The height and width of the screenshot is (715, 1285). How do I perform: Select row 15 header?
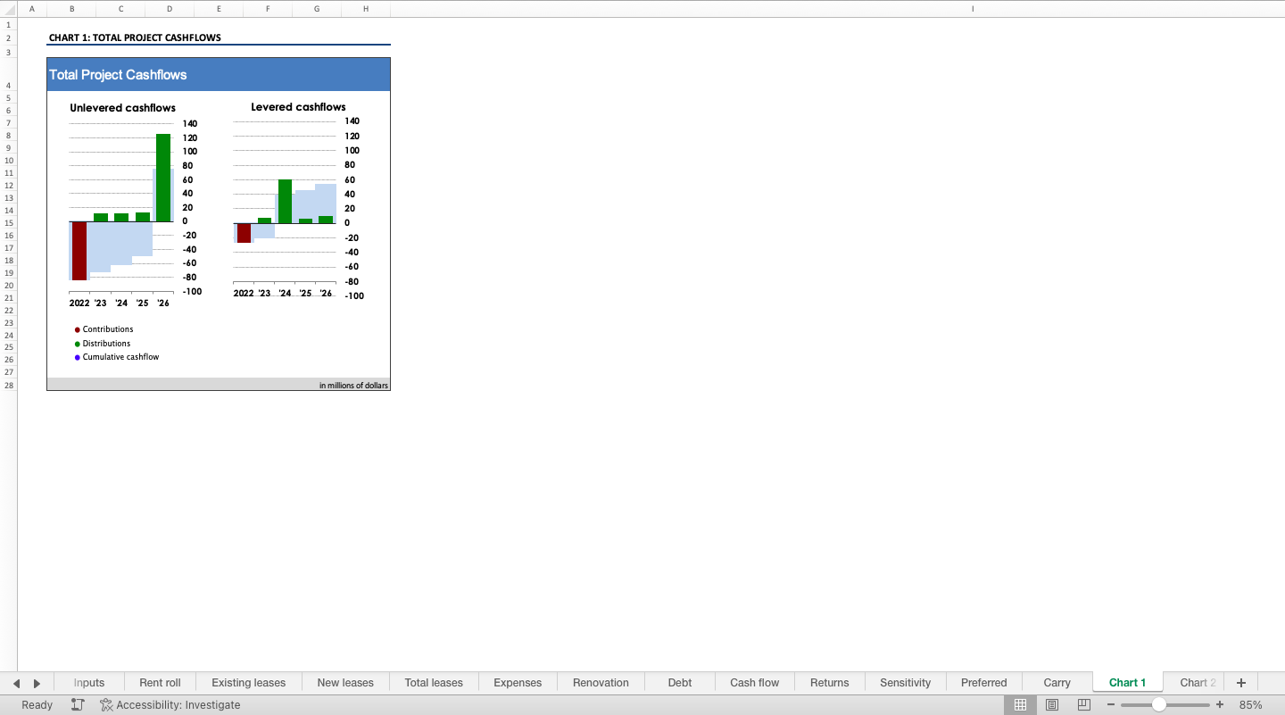tap(9, 223)
